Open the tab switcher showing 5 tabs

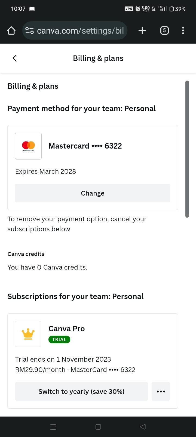[x=164, y=31]
